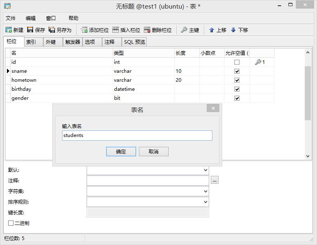Viewport: 317px width, 245px height.
Task: Click the 主键 (Primary Key) key icon
Action: click(184, 30)
